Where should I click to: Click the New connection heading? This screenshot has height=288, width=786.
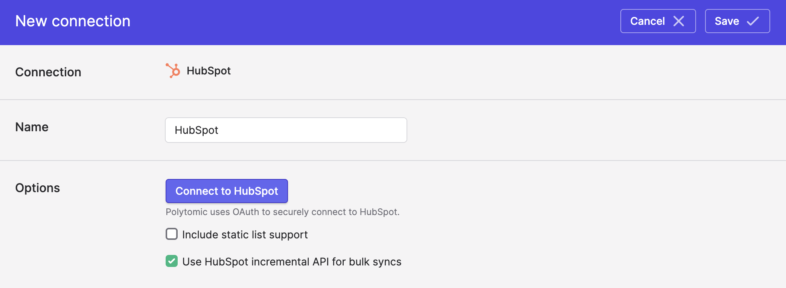73,21
